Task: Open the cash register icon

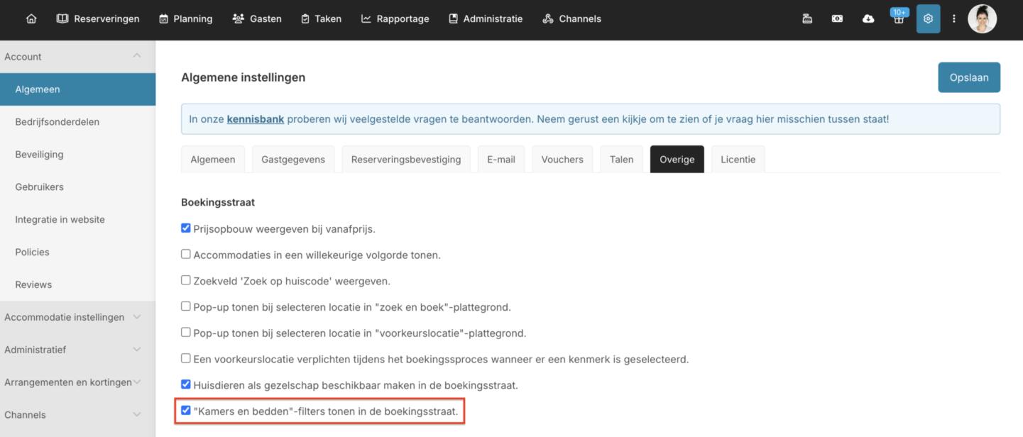Action: coord(807,19)
